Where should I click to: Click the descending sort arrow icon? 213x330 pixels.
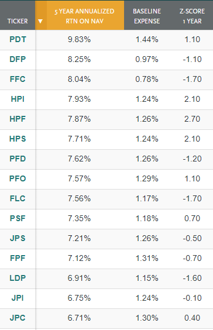click(40, 21)
